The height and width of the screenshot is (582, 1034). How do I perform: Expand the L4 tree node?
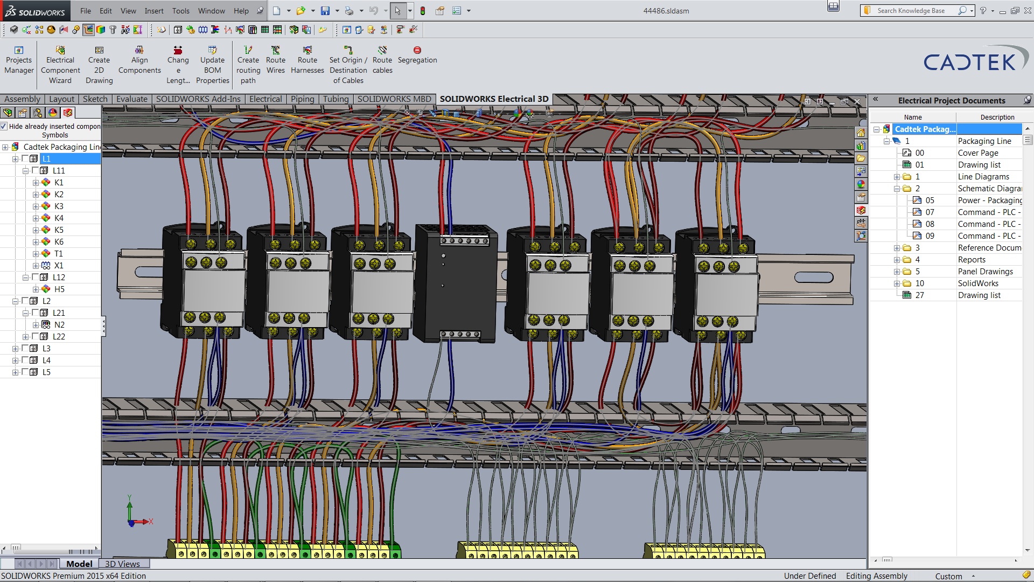click(x=15, y=360)
